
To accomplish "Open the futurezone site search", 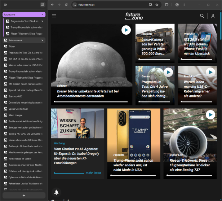I will [202, 16].
